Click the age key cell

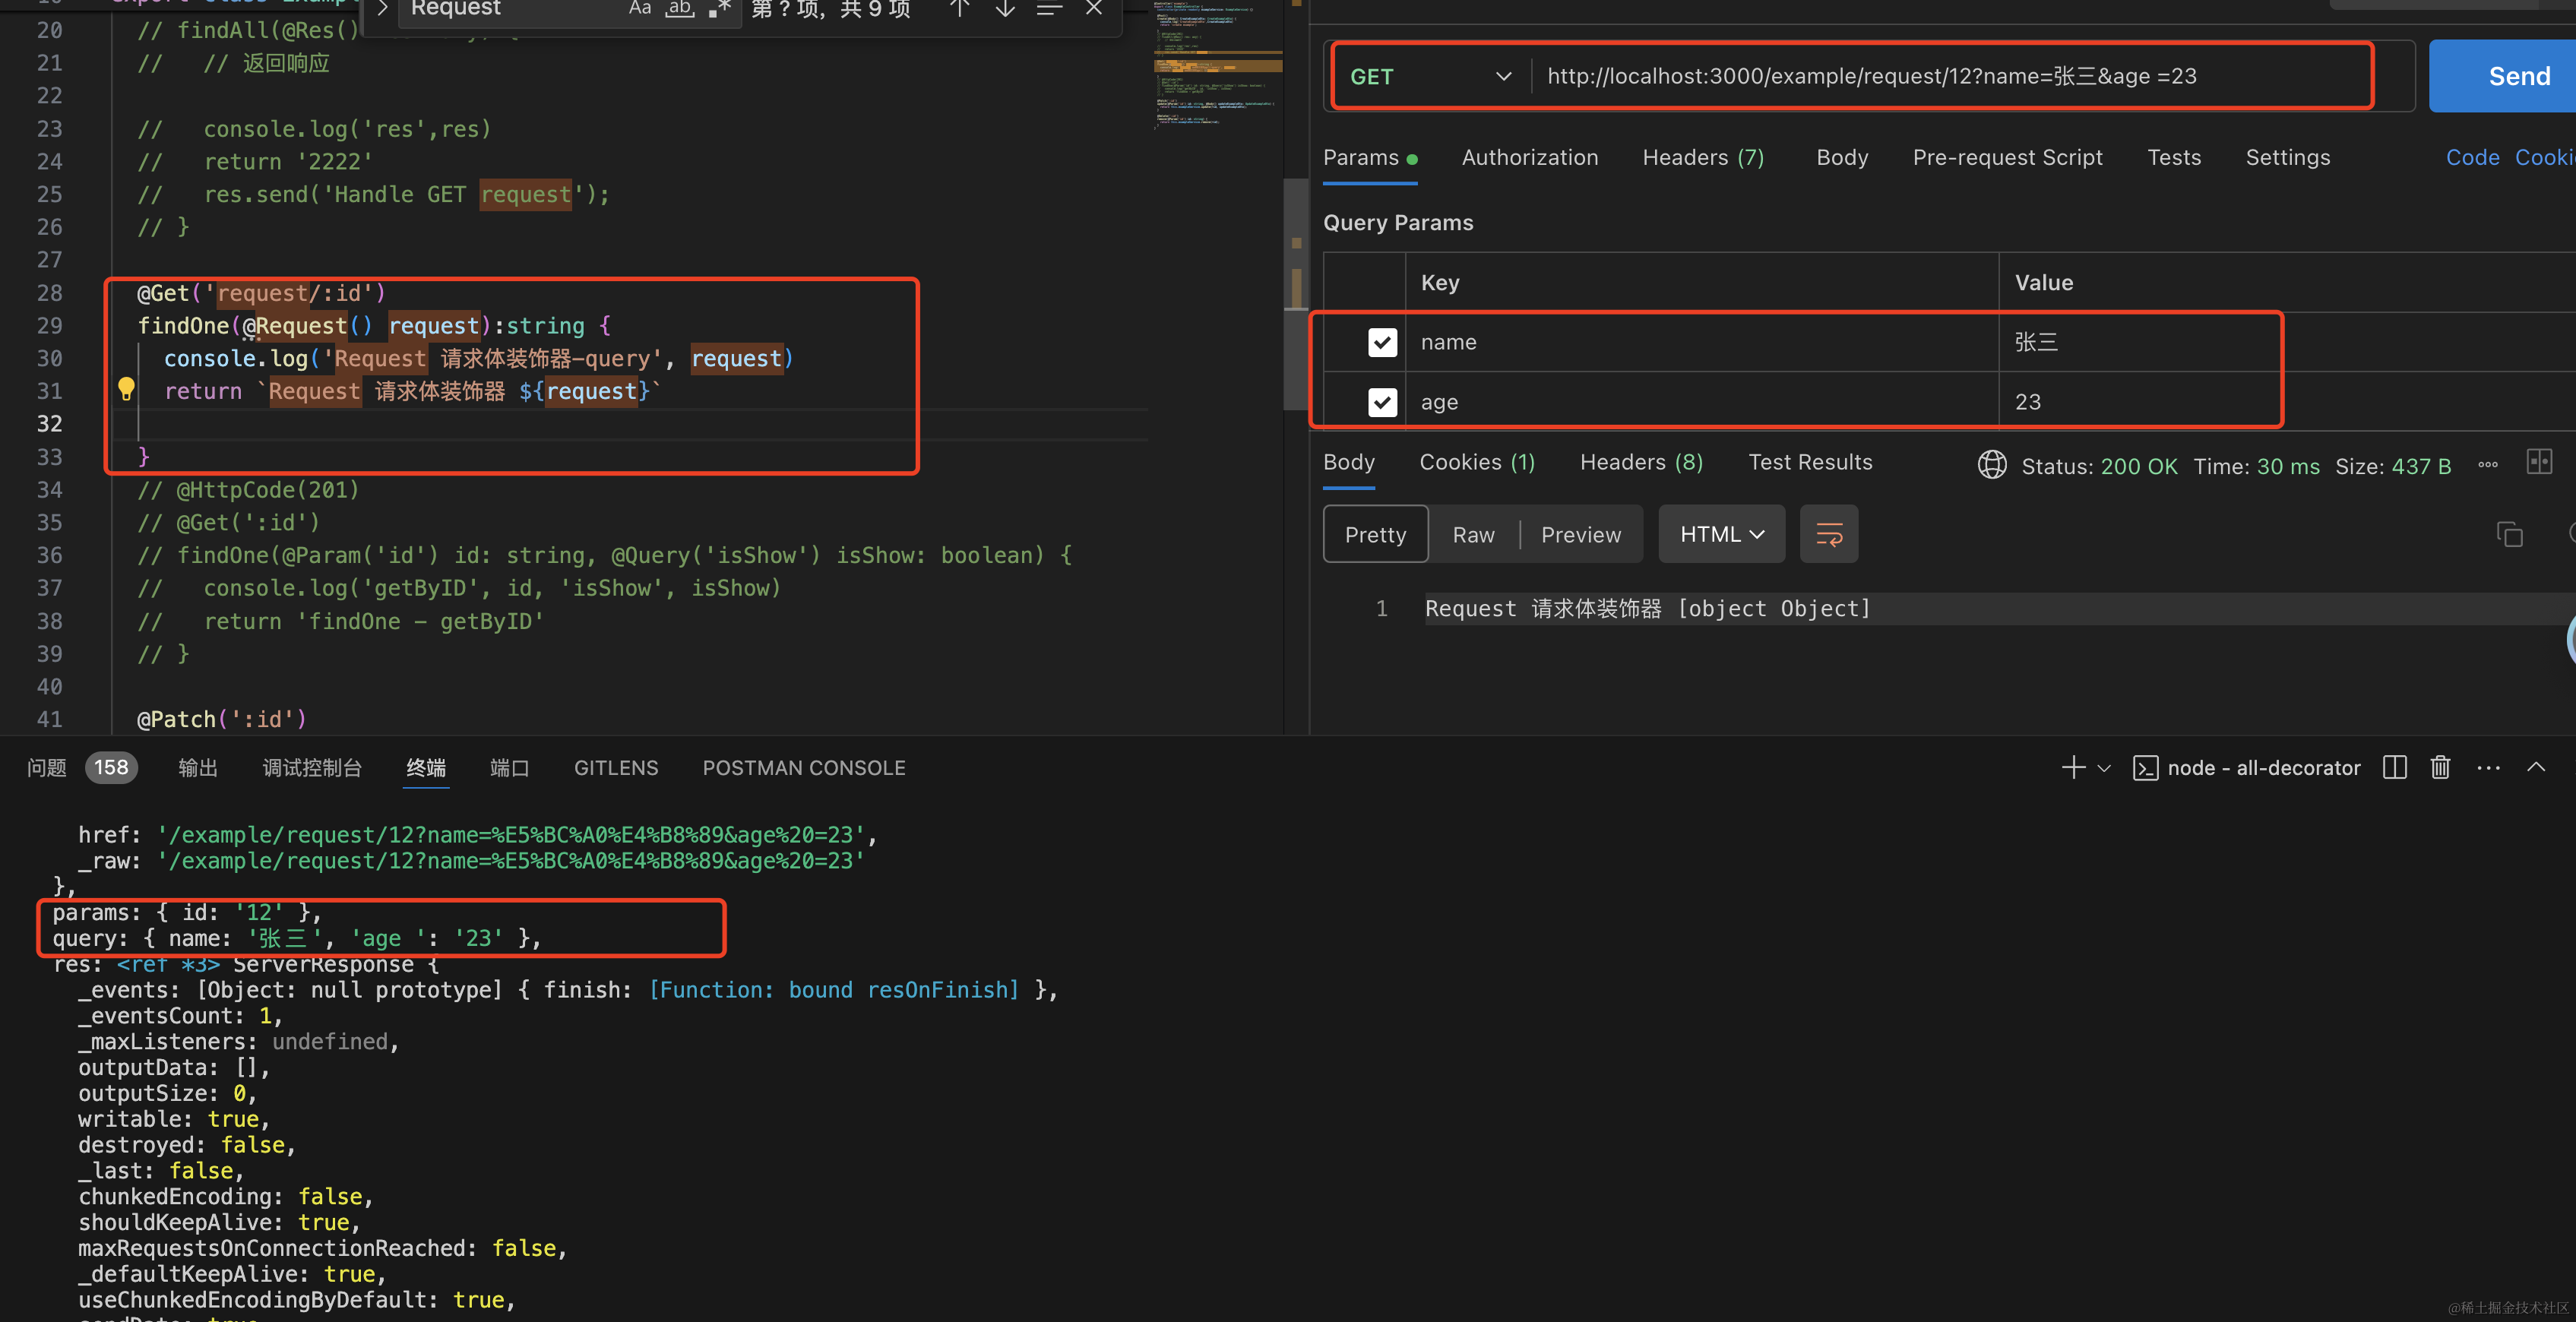1702,402
